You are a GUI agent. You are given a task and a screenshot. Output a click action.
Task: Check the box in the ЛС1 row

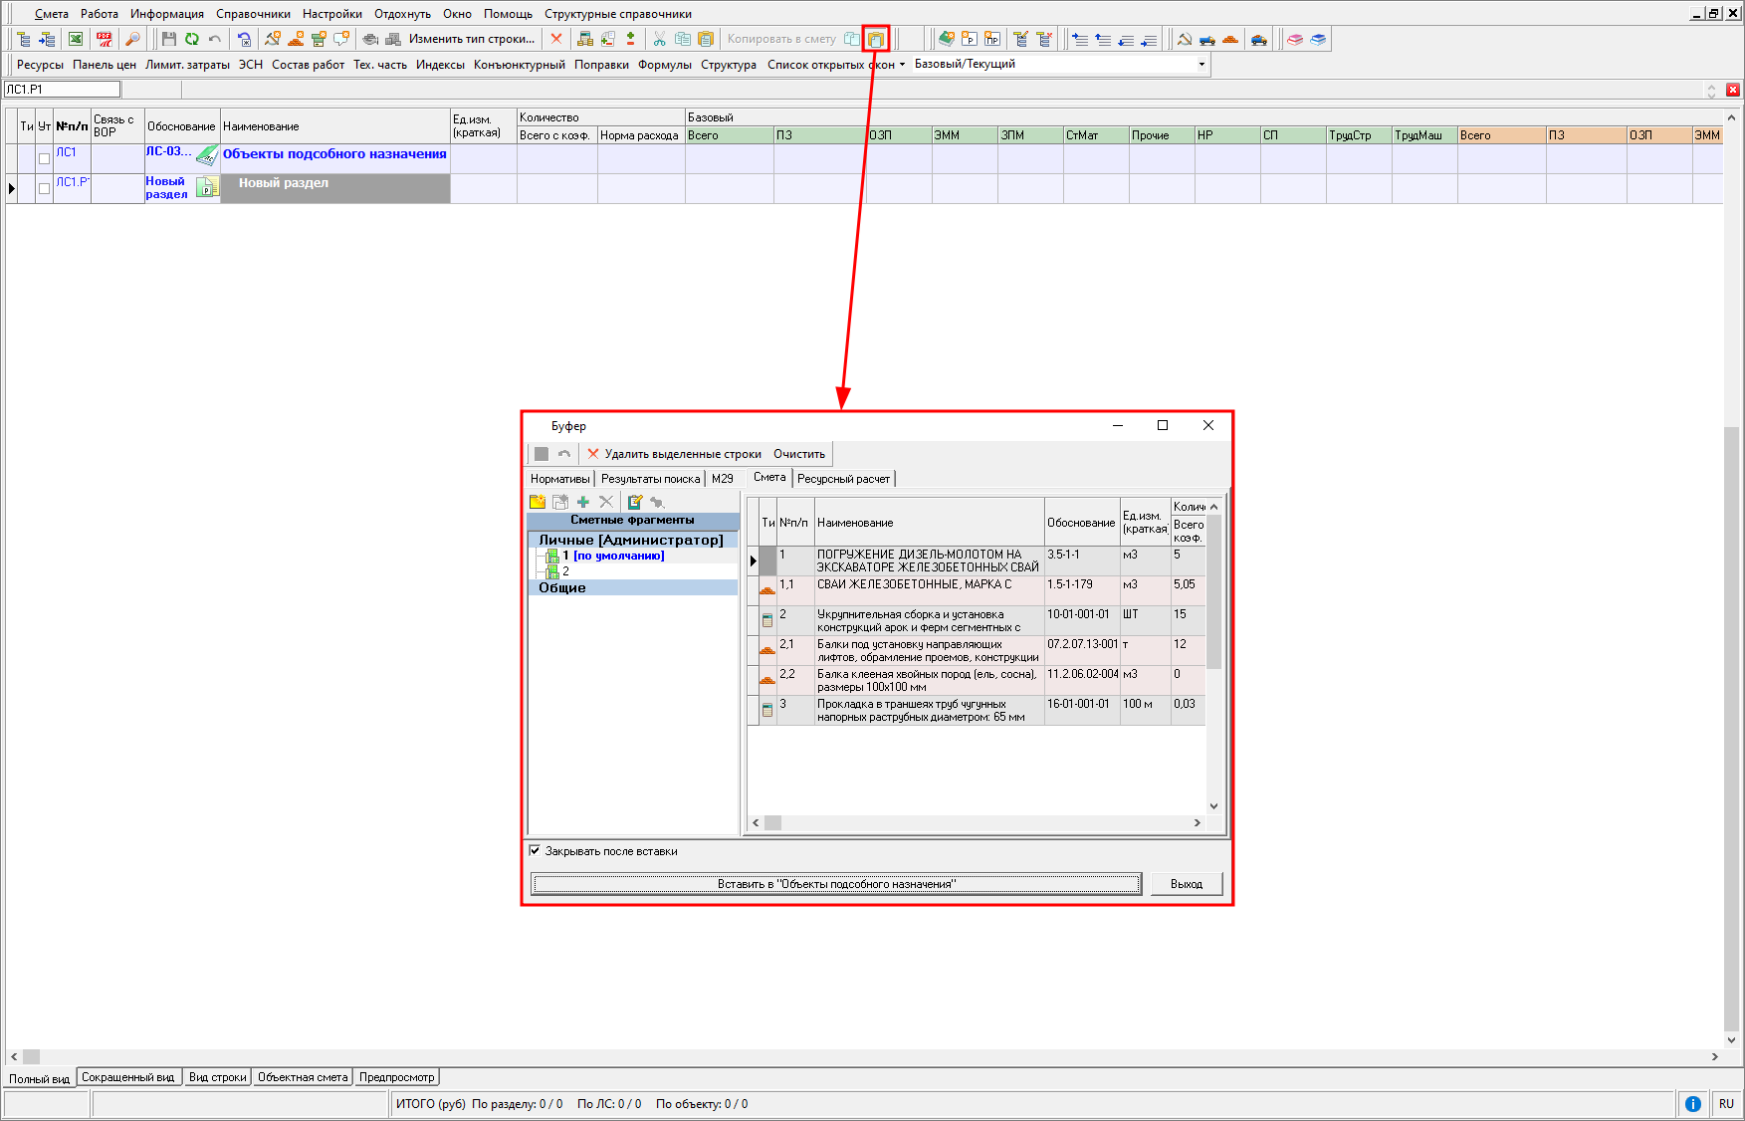pyautogui.click(x=44, y=158)
